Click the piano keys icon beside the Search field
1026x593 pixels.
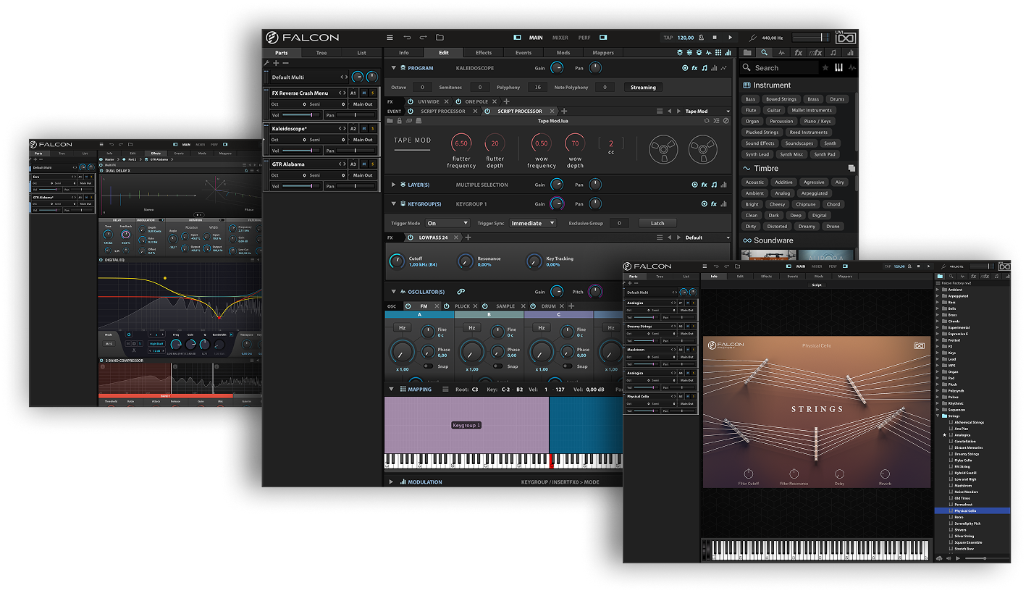point(838,68)
